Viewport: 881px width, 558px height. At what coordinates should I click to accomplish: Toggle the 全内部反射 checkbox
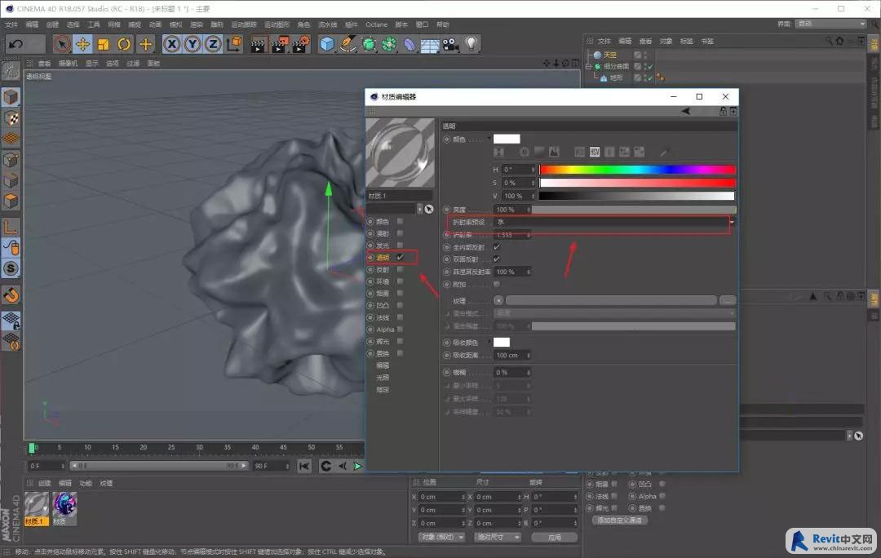tap(497, 247)
